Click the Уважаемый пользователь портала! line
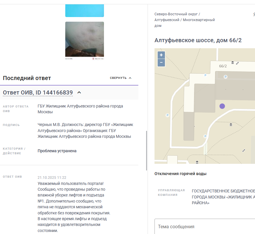This screenshot has width=255, height=234. point(70,183)
